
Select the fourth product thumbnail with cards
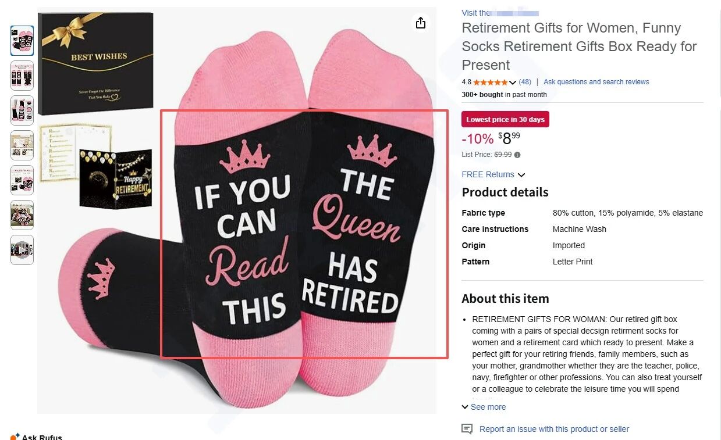22,145
